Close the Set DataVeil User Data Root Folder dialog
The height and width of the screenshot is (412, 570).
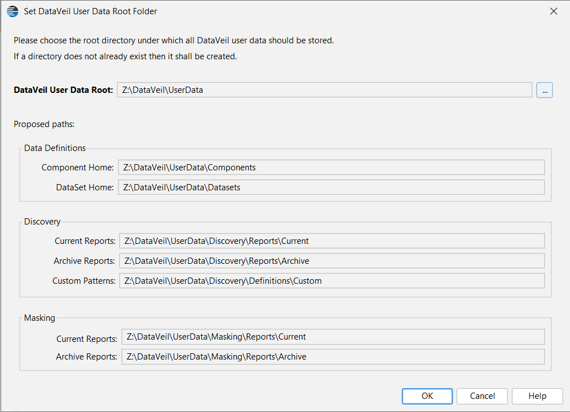[x=553, y=11]
